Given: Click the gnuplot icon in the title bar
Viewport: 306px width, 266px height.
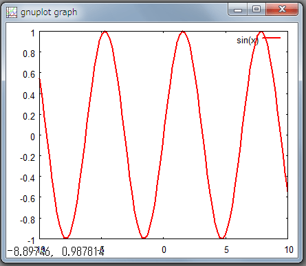Looking at the screenshot, I should (x=12, y=12).
